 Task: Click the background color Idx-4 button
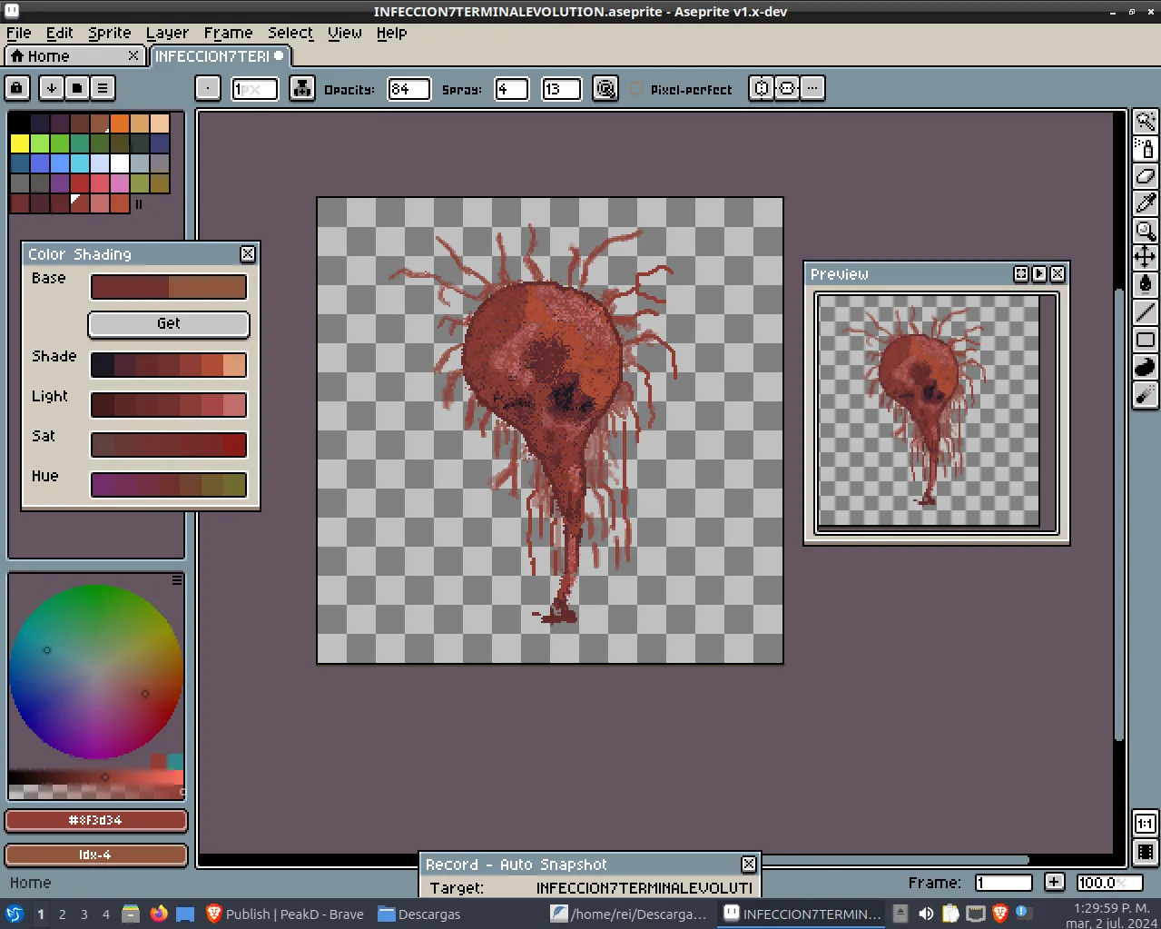(x=96, y=855)
